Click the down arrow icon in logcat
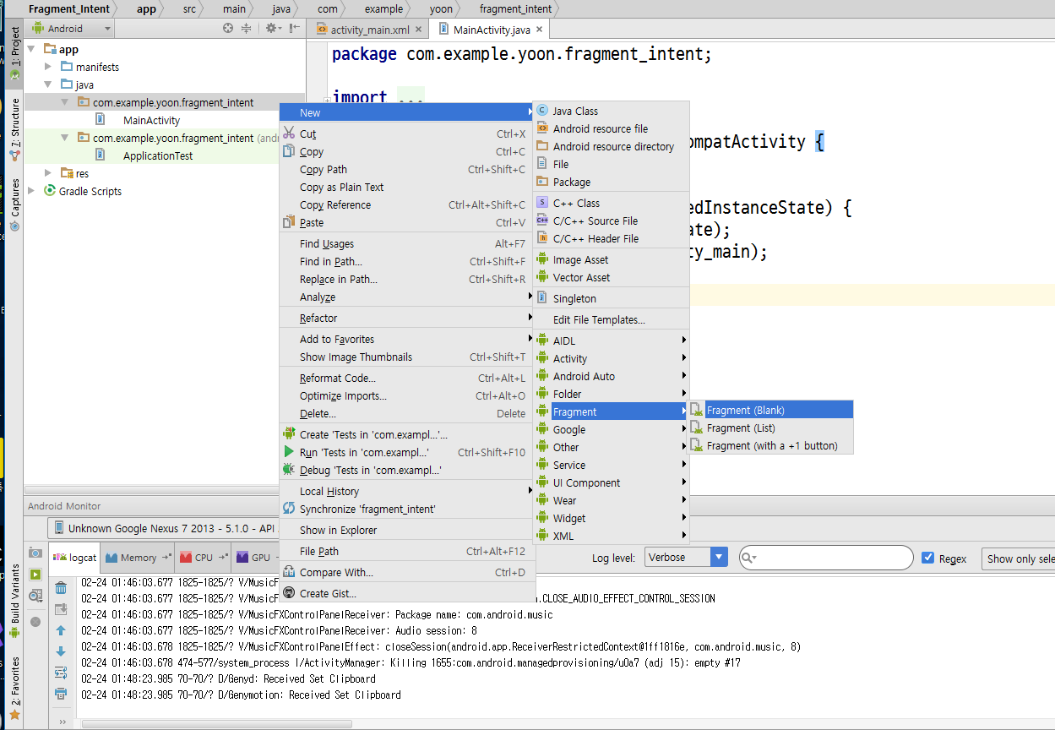 pyautogui.click(x=61, y=651)
